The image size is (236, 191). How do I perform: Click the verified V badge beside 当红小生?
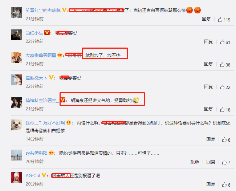47,32
